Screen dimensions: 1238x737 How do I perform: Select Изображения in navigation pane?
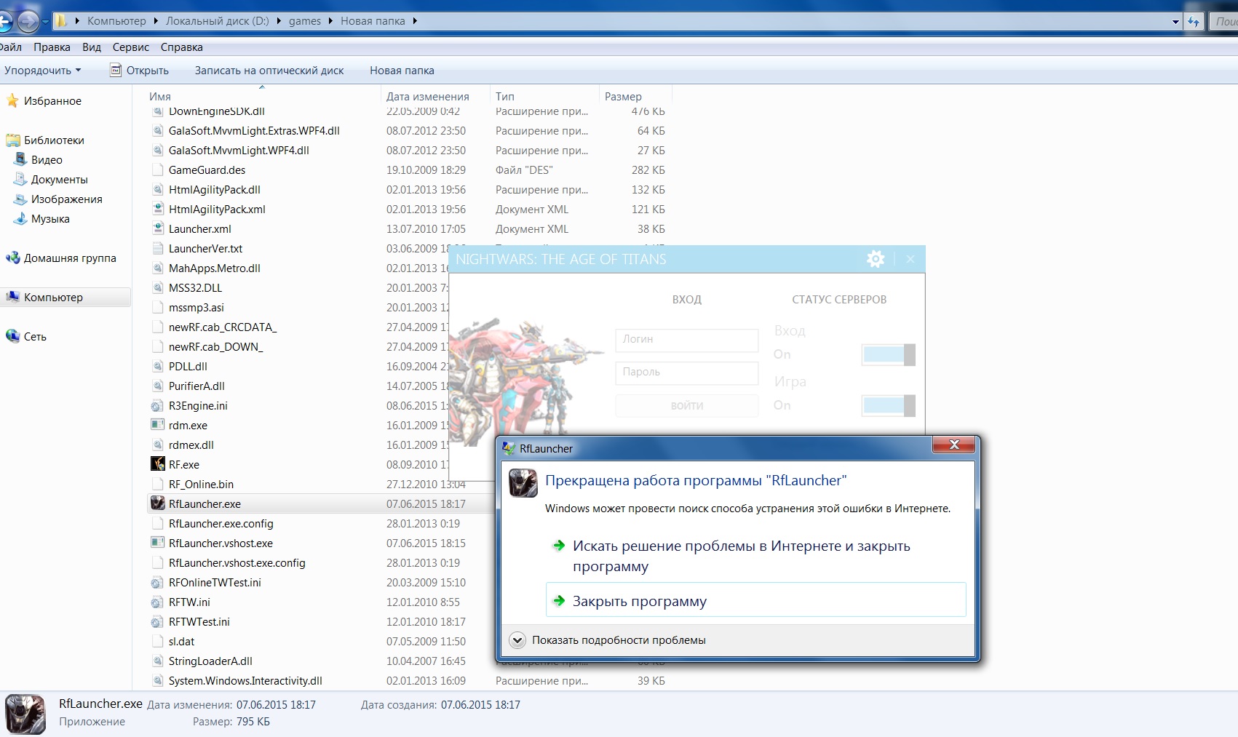coord(66,199)
